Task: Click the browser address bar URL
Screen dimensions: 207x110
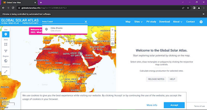Action: click(x=44, y=8)
